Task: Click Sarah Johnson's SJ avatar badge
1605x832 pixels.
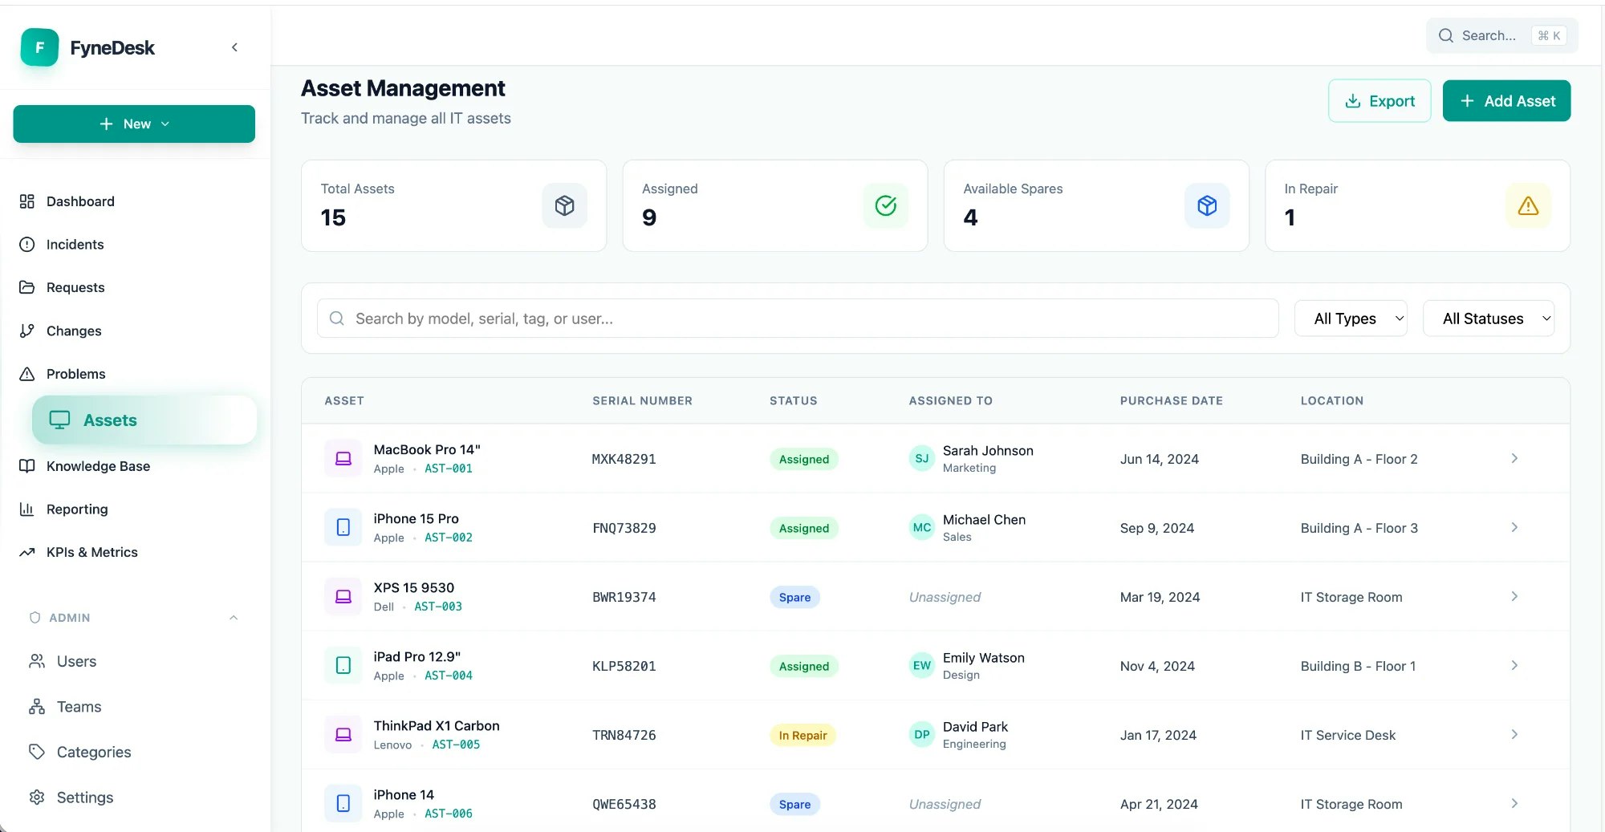Action: (x=921, y=459)
